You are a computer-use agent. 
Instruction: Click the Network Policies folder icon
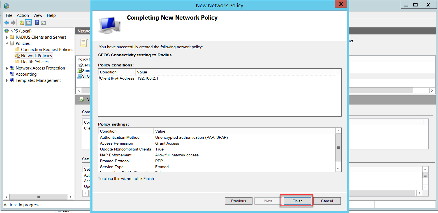tap(17, 55)
